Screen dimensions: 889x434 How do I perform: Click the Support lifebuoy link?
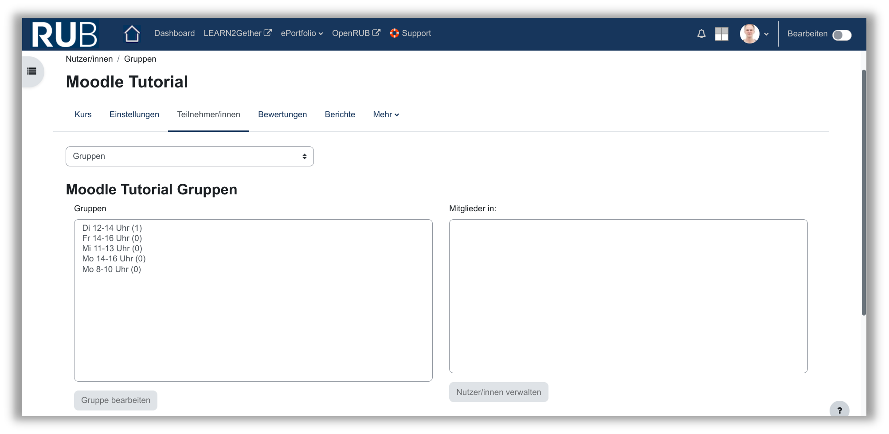pos(410,33)
